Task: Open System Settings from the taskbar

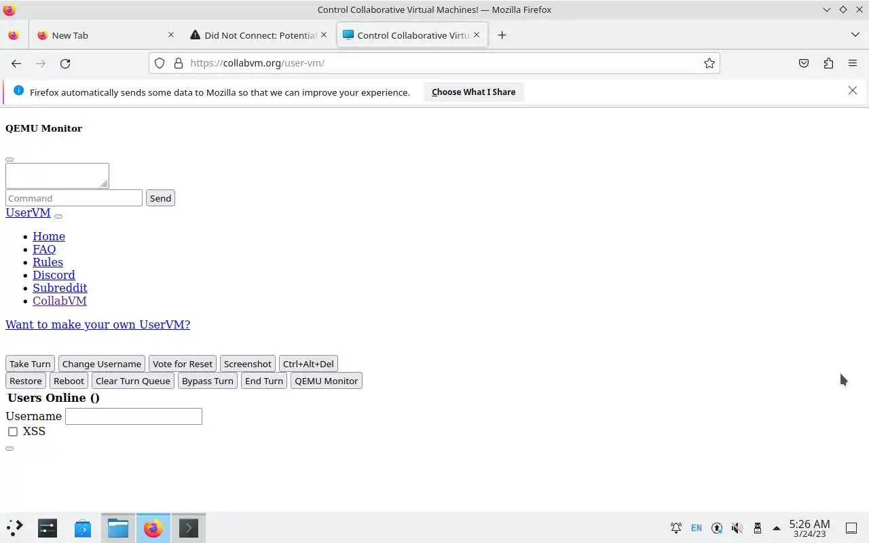Action: (x=48, y=527)
